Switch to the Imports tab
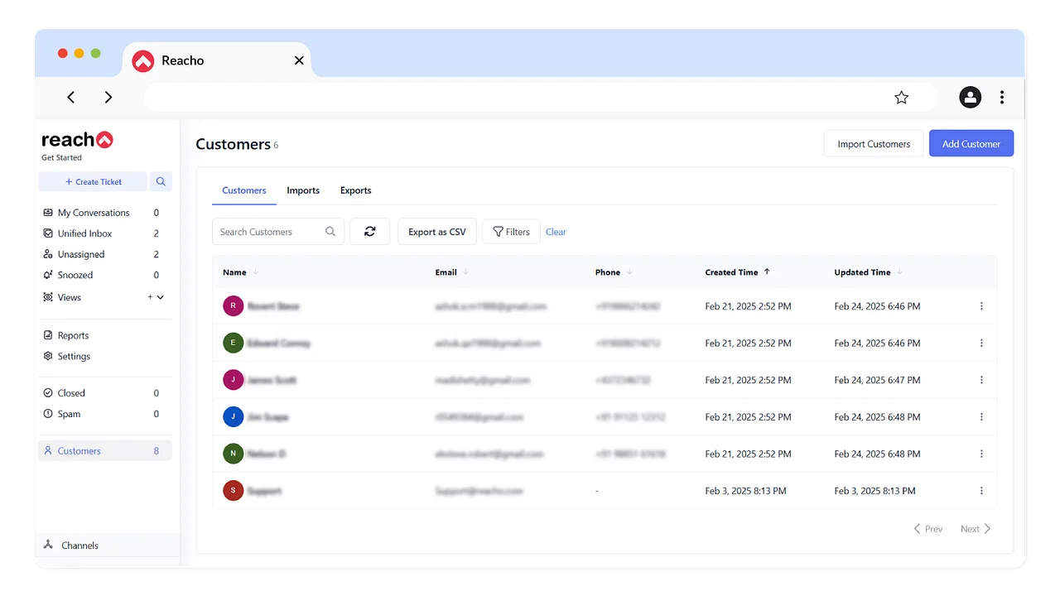Image resolution: width=1060 pixels, height=596 pixels. (x=303, y=190)
